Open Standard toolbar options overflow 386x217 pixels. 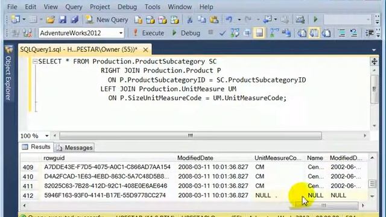[378, 19]
